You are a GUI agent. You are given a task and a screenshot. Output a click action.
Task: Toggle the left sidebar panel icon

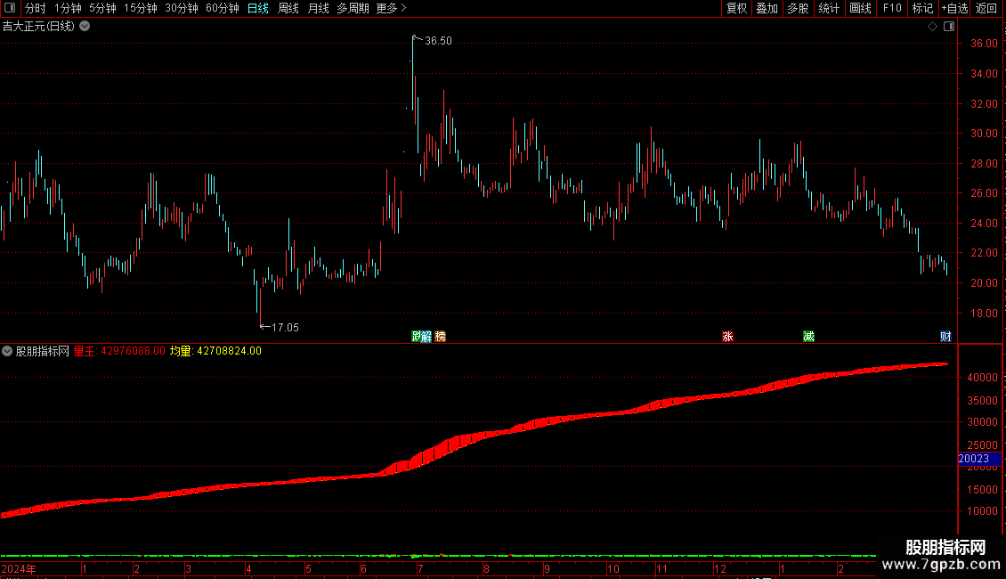click(x=10, y=8)
